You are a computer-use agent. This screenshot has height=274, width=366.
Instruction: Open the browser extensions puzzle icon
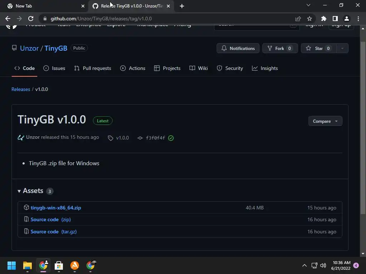pyautogui.click(x=323, y=19)
